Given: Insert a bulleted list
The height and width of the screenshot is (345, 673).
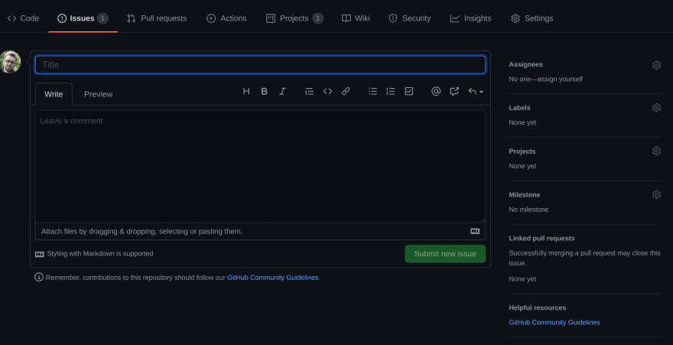Looking at the screenshot, I should pos(372,91).
